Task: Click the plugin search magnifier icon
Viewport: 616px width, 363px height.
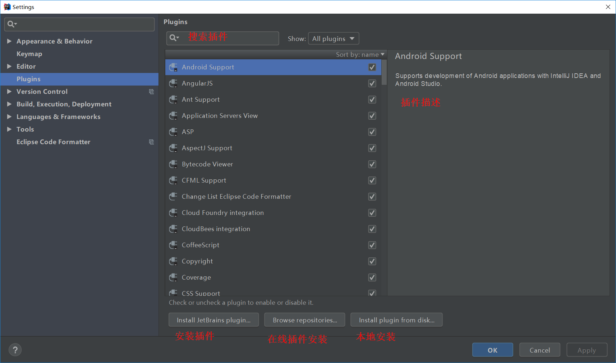Action: point(174,38)
